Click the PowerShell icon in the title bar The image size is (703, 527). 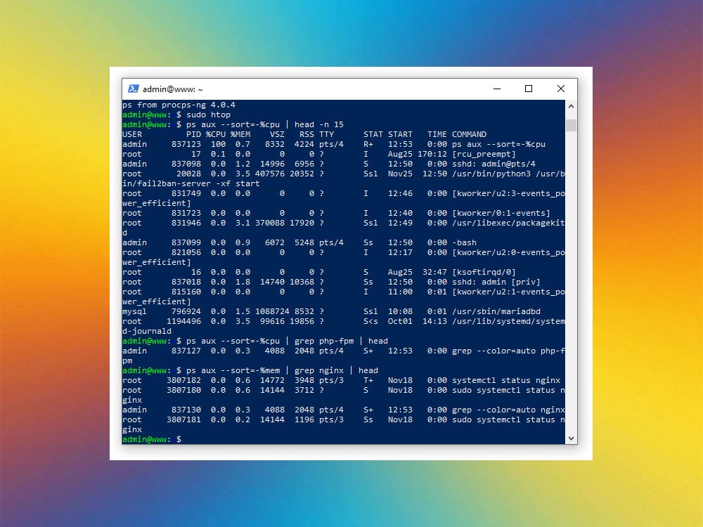tap(133, 89)
